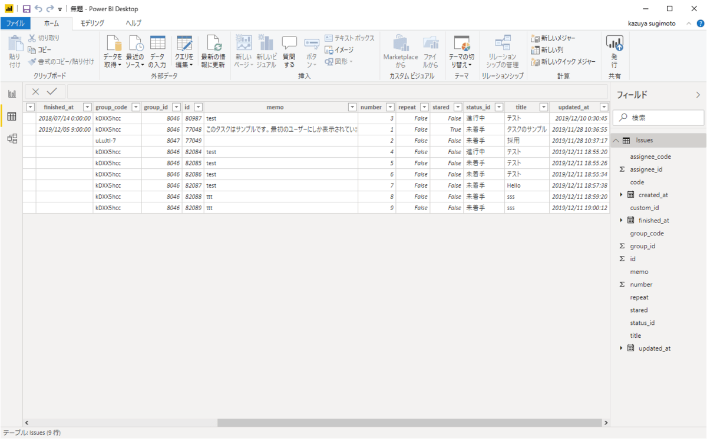The image size is (707, 439).
Task: Open 最近のソース recent sources
Action: pyautogui.click(x=135, y=51)
